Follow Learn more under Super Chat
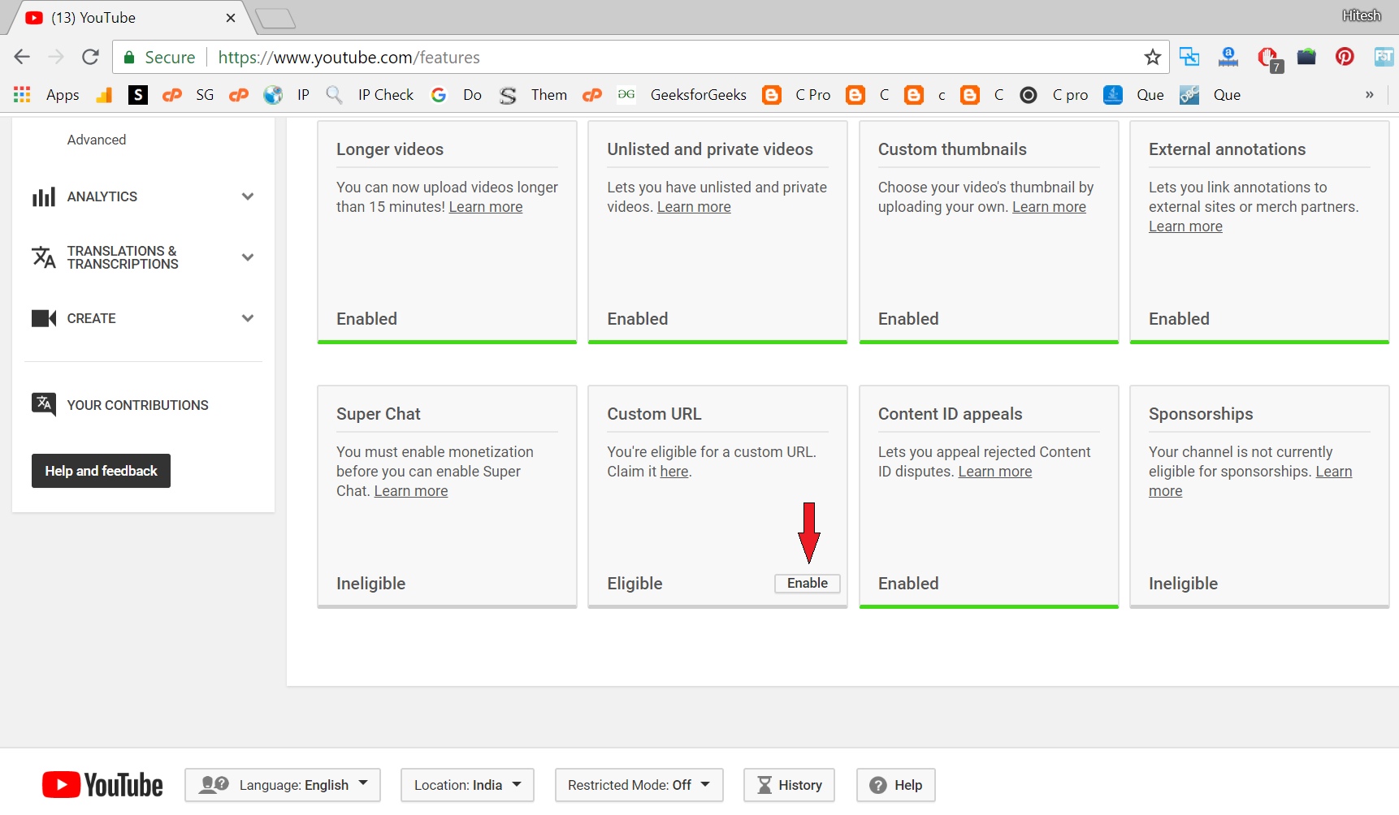The image size is (1399, 815). click(x=411, y=491)
